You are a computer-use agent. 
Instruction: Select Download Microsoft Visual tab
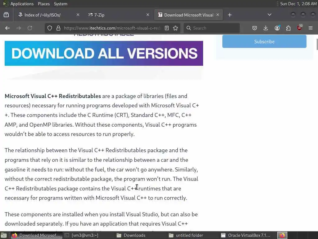189,15
